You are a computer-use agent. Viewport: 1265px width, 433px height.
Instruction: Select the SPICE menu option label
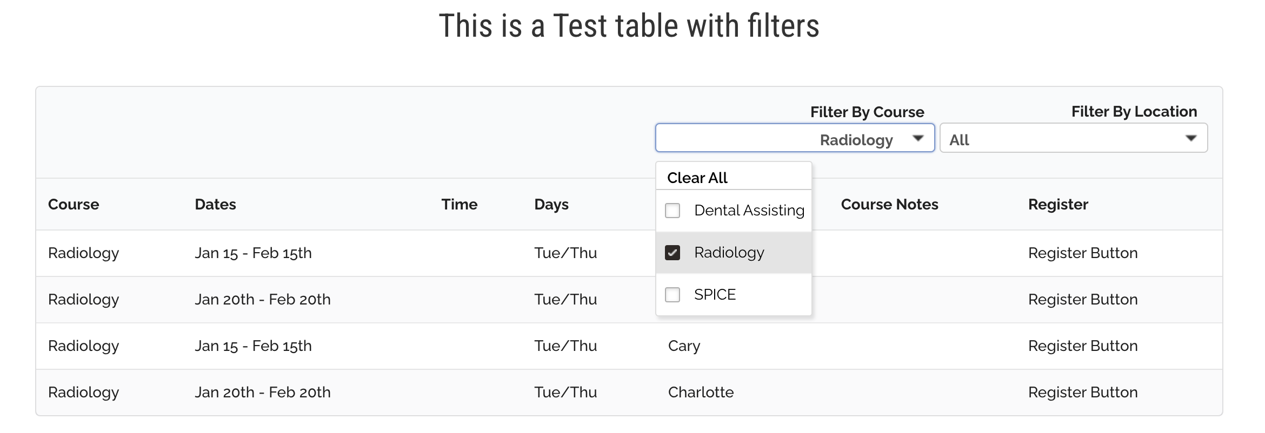715,295
